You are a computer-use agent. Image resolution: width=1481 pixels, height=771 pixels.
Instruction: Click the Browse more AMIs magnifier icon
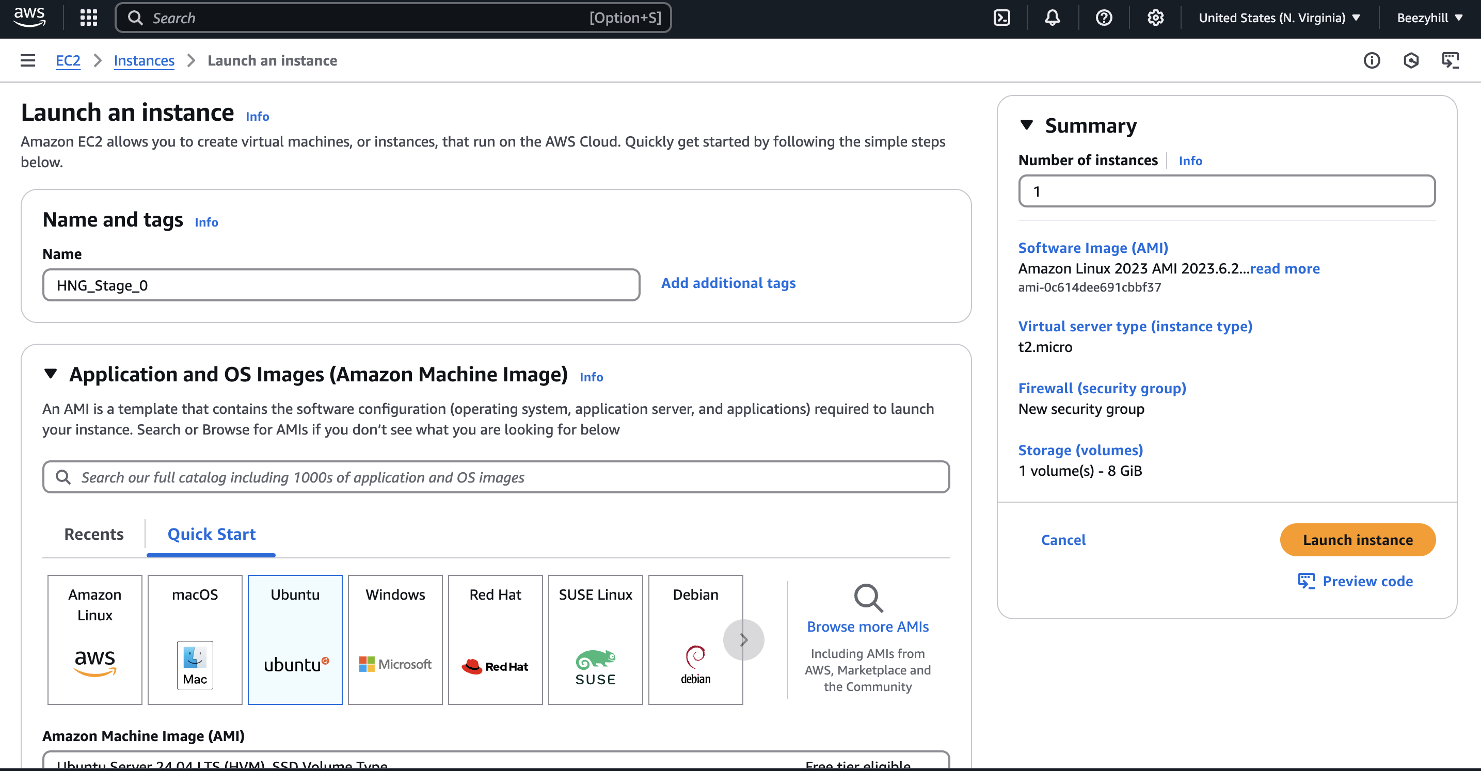[x=868, y=598]
